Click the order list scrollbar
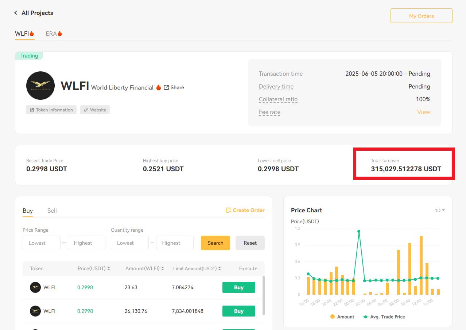 tap(264, 295)
